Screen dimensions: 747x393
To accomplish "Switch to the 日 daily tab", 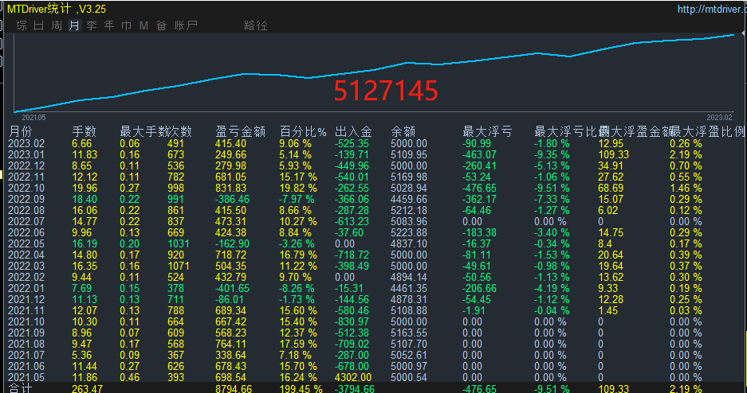I will pos(38,25).
